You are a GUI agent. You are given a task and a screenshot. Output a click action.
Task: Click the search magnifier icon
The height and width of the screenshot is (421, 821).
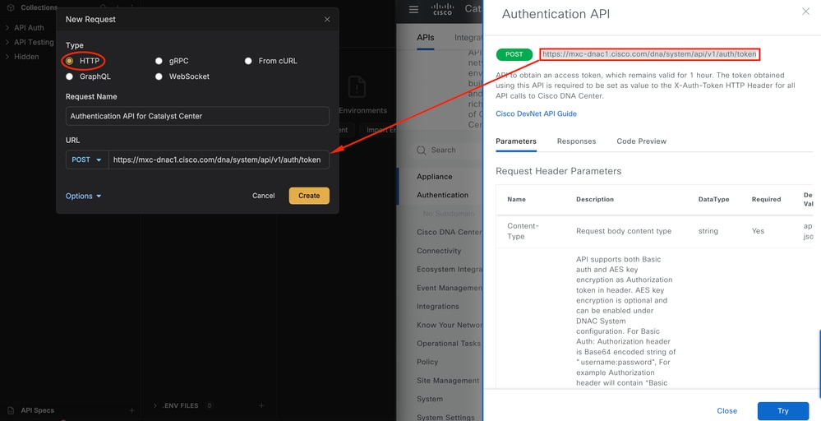pyautogui.click(x=421, y=150)
